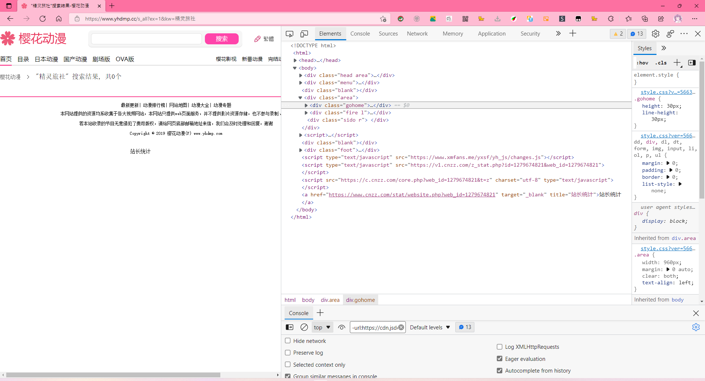Viewport: 705px width, 381px height.
Task: Add a new tool tab with the plus icon beside More tabs
Action: point(573,34)
